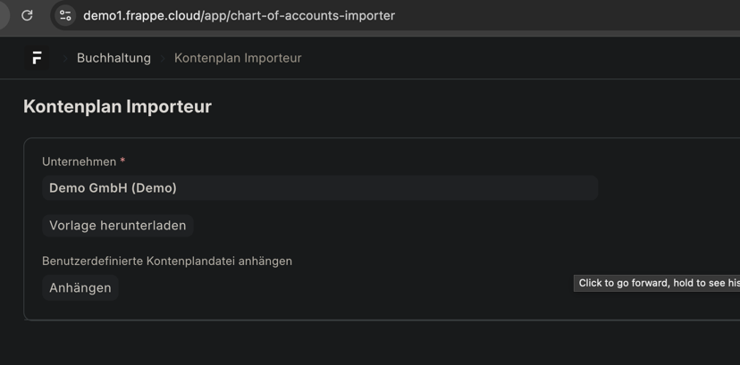740x365 pixels.
Task: Open the Unternehmen company dropdown field
Action: pyautogui.click(x=319, y=188)
